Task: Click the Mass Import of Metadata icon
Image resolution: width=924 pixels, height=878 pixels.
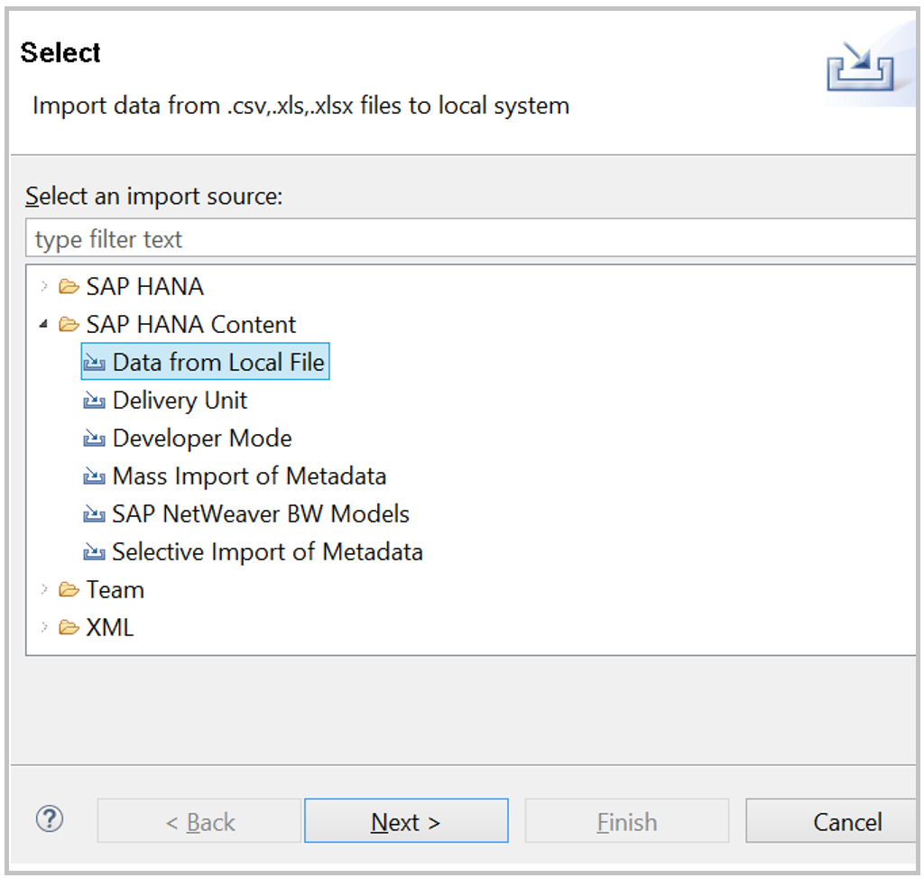Action: (x=95, y=476)
